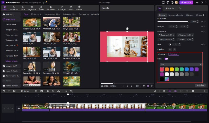
Task: Select the yellow background color swatch
Action: [x=172, y=69]
